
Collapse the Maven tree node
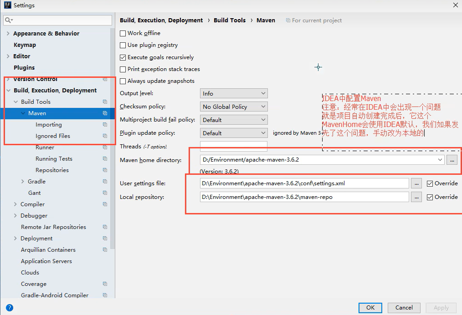pos(23,113)
